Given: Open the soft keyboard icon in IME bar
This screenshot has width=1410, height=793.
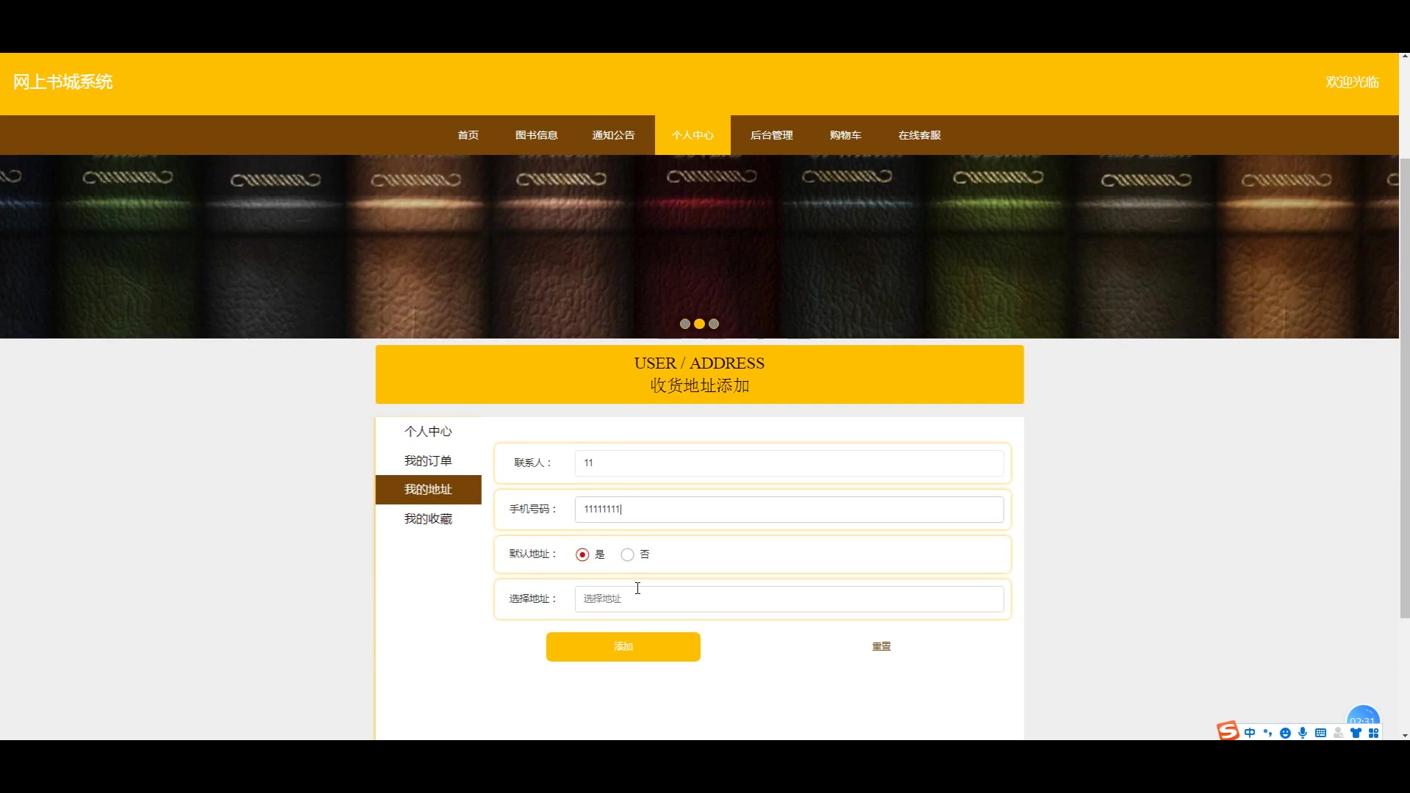Looking at the screenshot, I should 1320,733.
